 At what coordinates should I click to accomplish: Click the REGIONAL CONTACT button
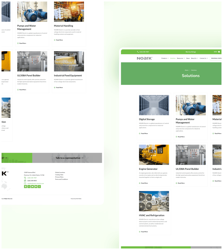click(x=216, y=58)
